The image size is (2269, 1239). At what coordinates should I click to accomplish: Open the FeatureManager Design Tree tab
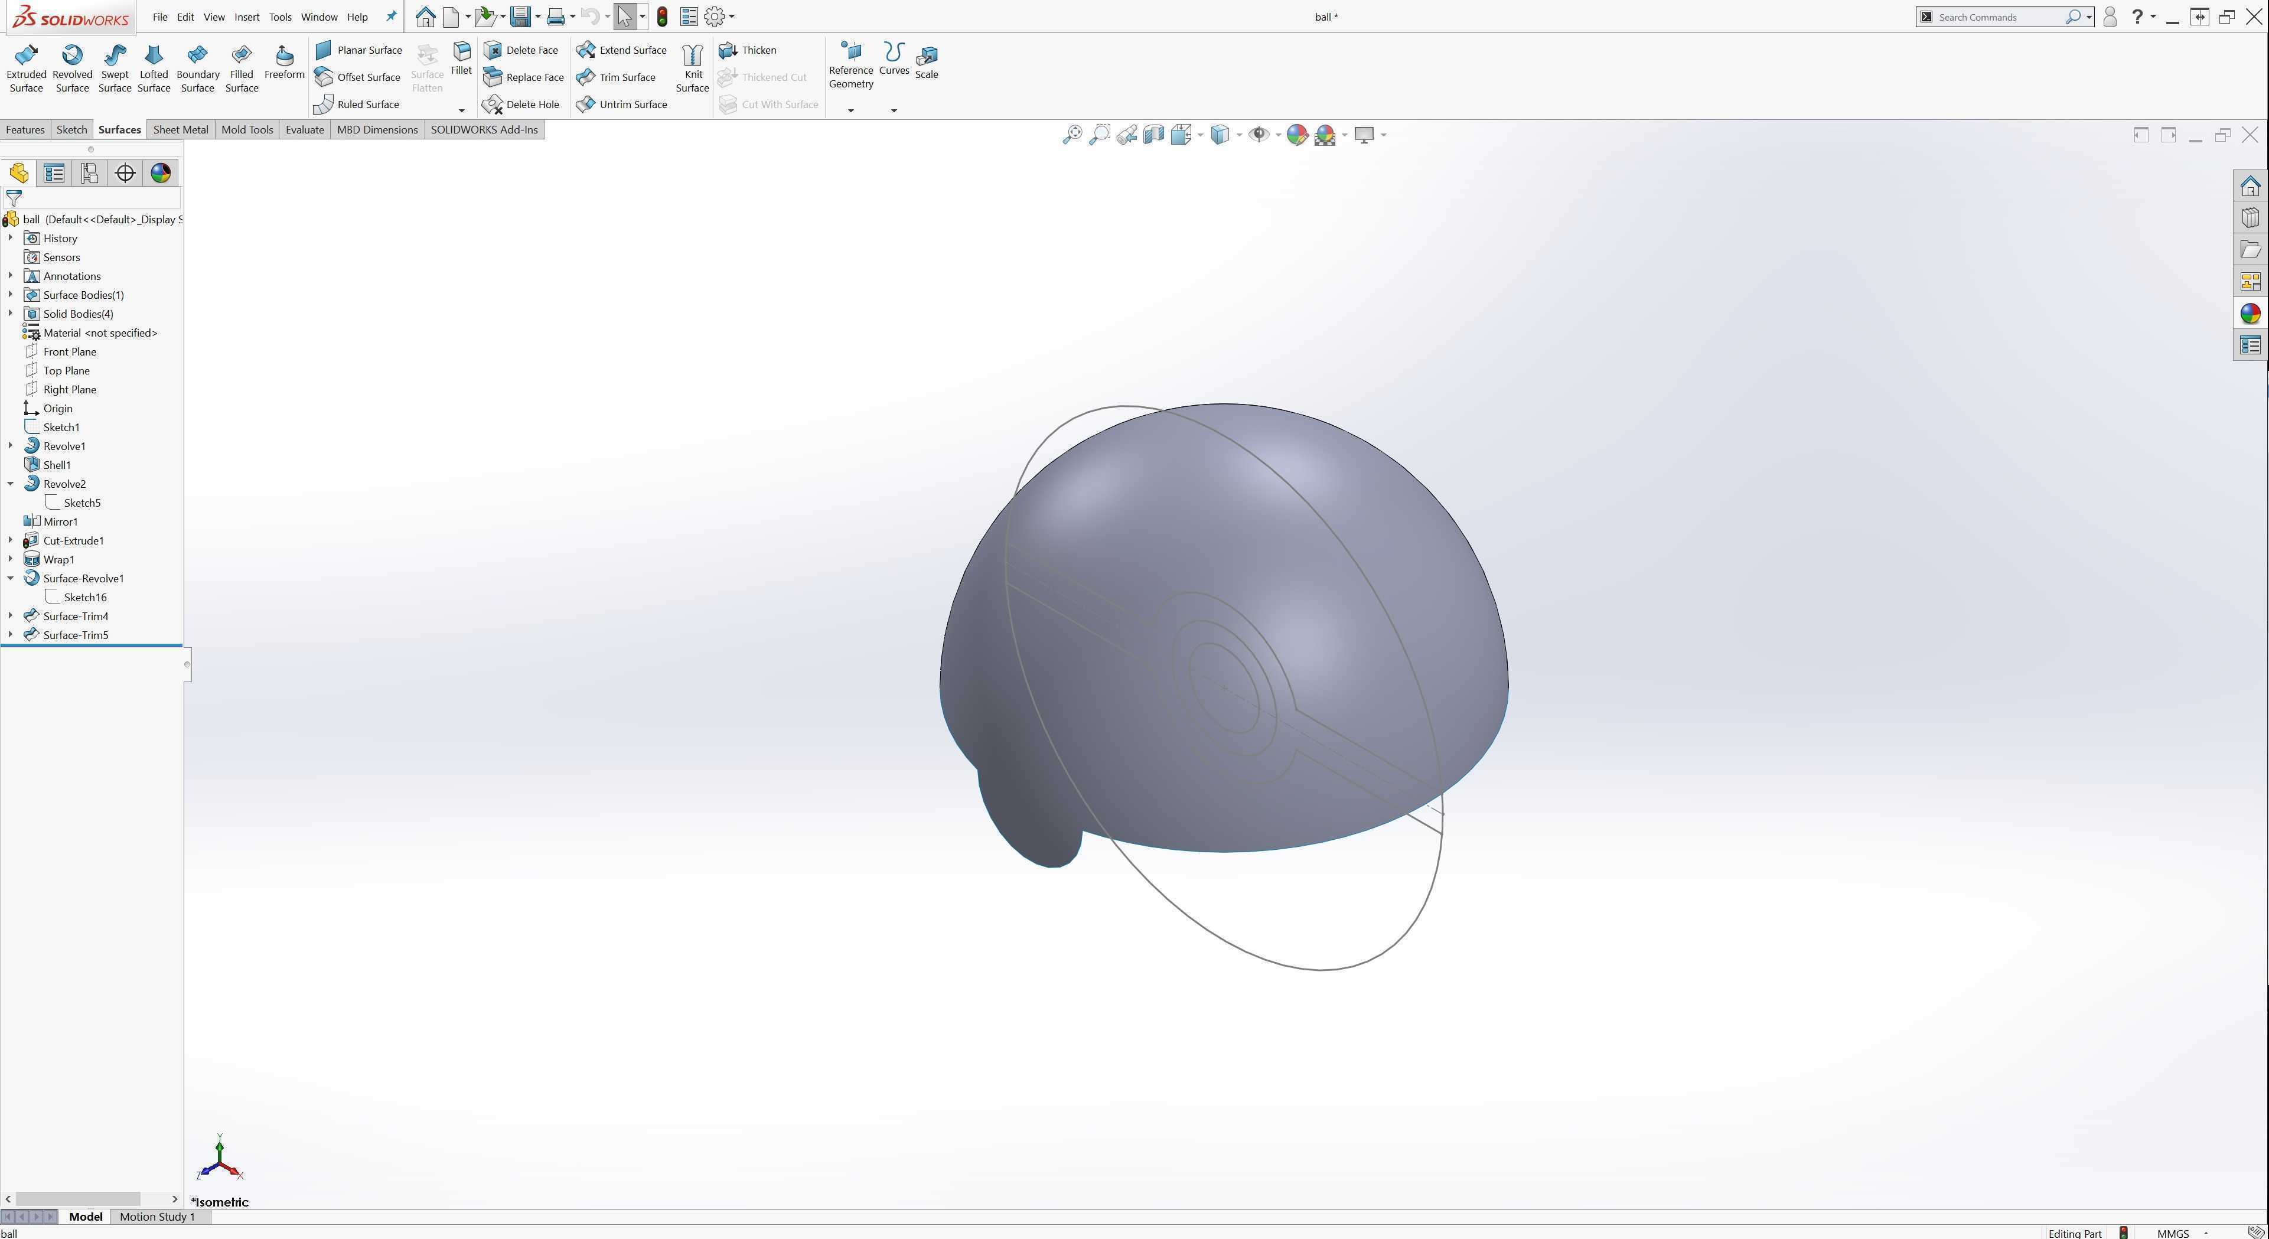[x=18, y=172]
